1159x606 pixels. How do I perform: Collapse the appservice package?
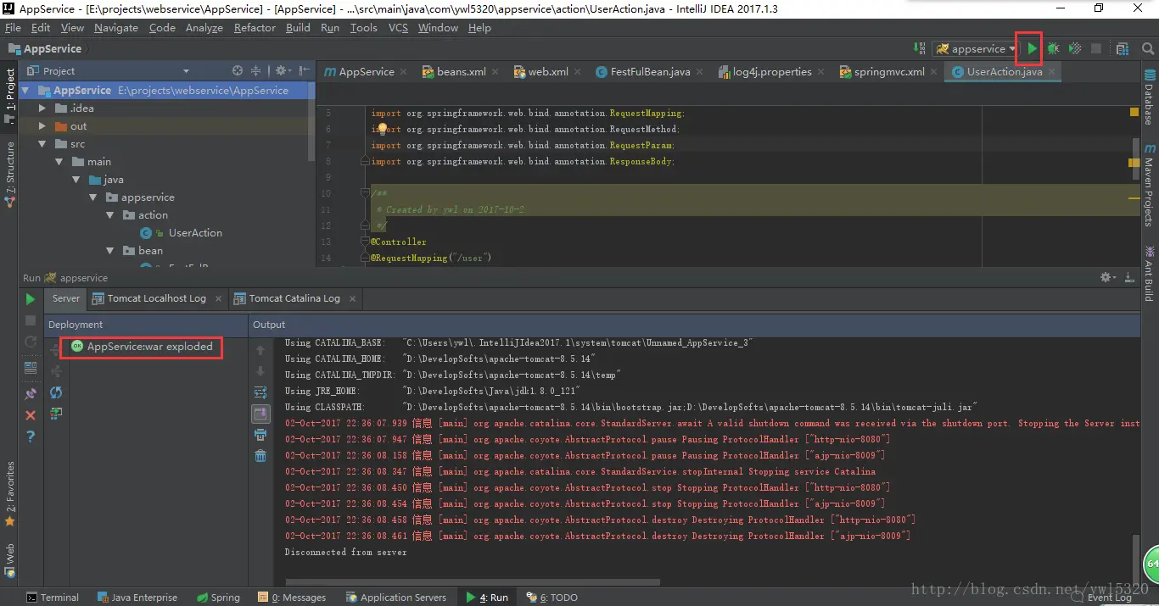click(x=93, y=197)
